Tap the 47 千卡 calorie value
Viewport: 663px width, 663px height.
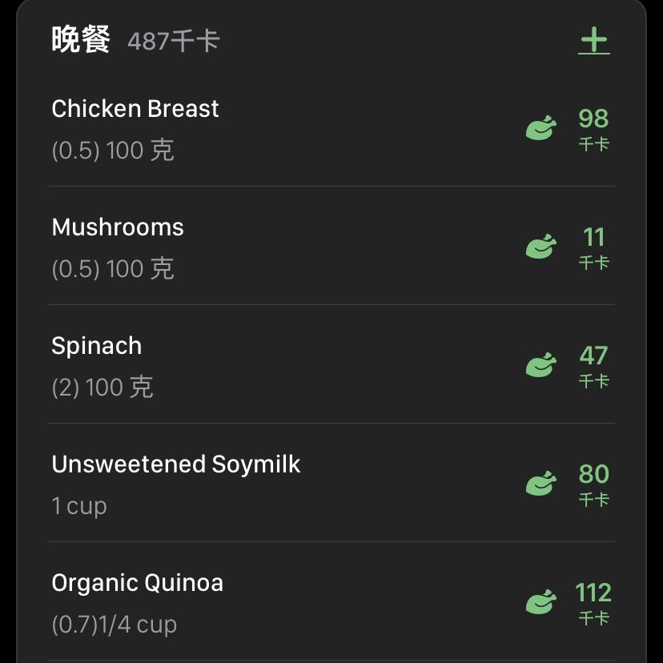[x=593, y=365]
